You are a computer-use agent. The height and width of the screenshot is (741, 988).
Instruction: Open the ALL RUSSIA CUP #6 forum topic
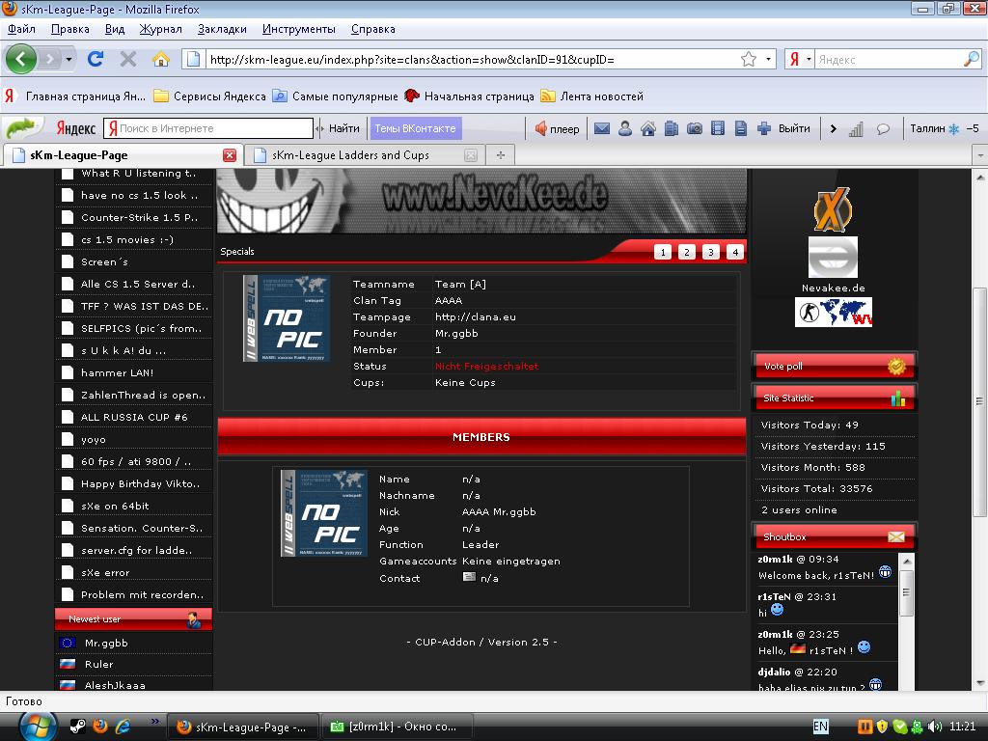pos(134,417)
